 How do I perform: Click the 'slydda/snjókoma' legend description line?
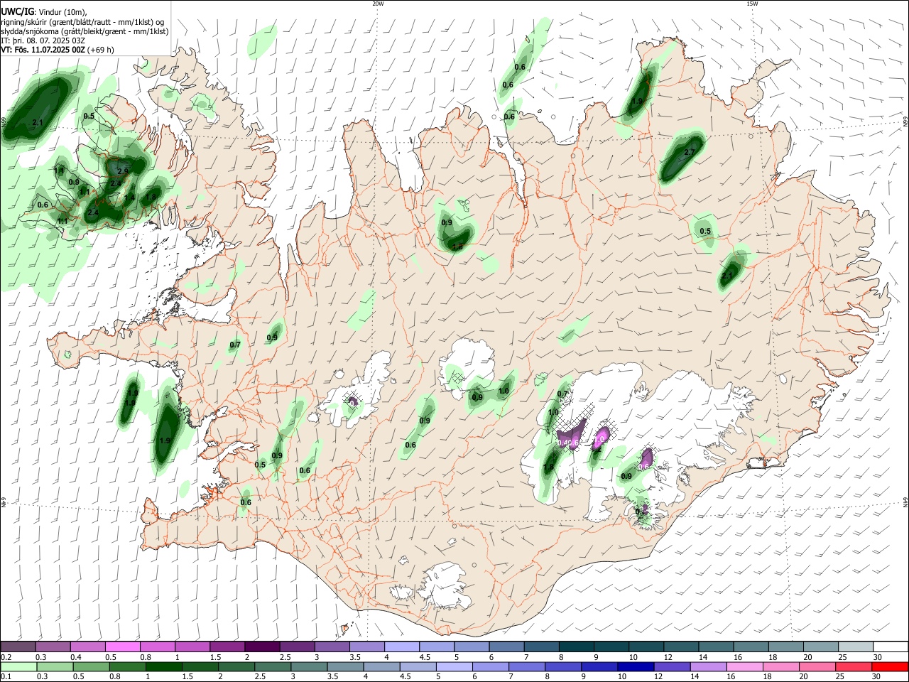[x=85, y=31]
